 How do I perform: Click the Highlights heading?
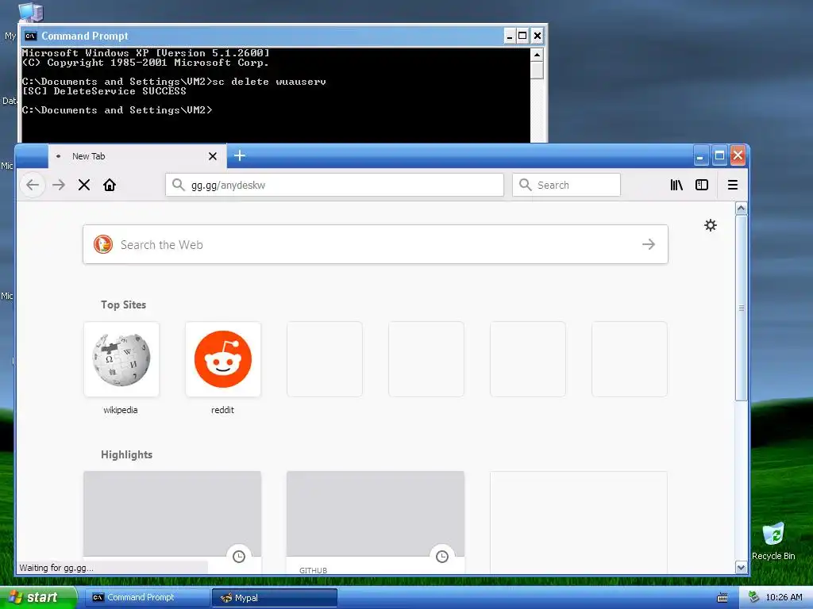(126, 454)
